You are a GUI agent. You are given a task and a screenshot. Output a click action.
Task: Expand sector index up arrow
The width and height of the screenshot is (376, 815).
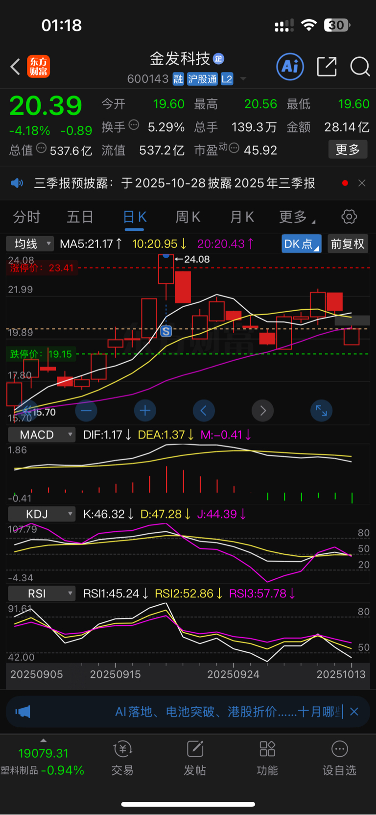click(x=44, y=741)
